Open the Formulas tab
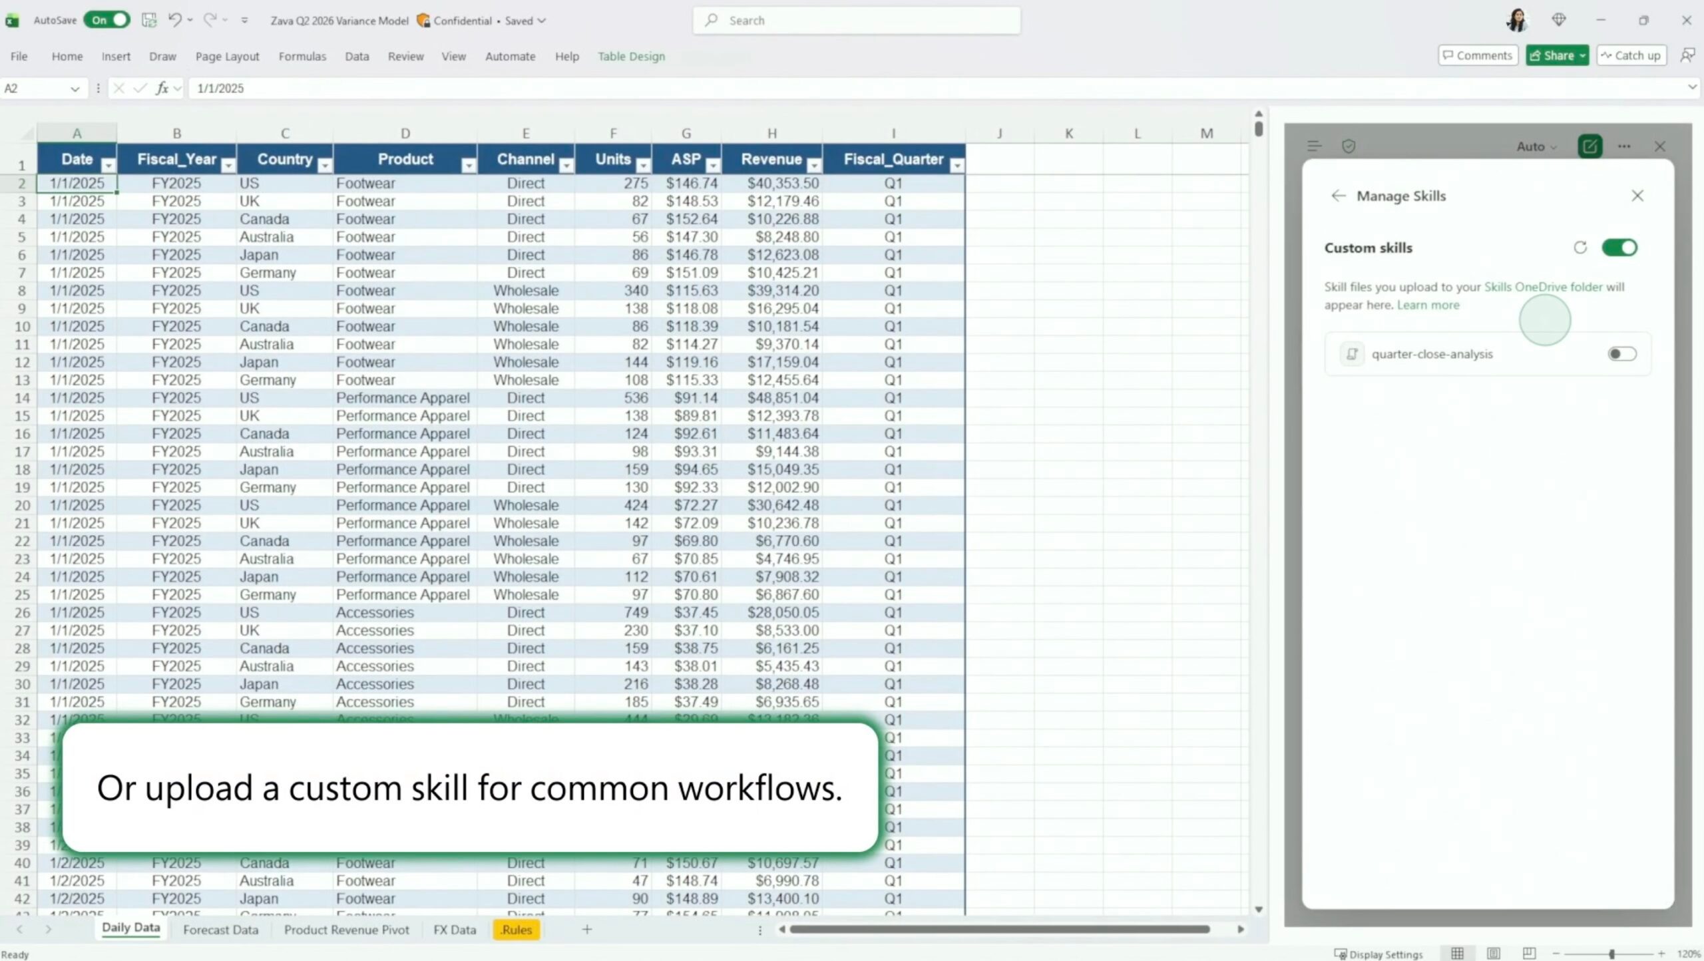 (302, 57)
